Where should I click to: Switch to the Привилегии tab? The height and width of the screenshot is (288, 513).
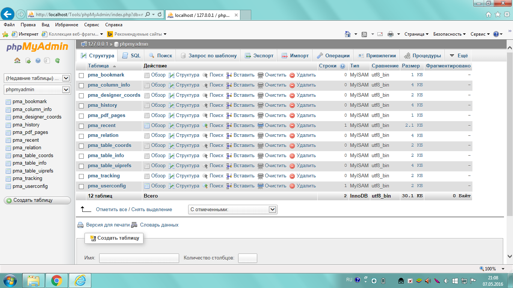377,55
